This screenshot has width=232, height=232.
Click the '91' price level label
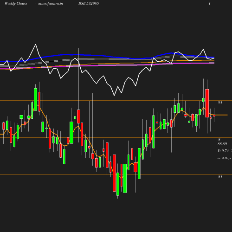point(220,103)
